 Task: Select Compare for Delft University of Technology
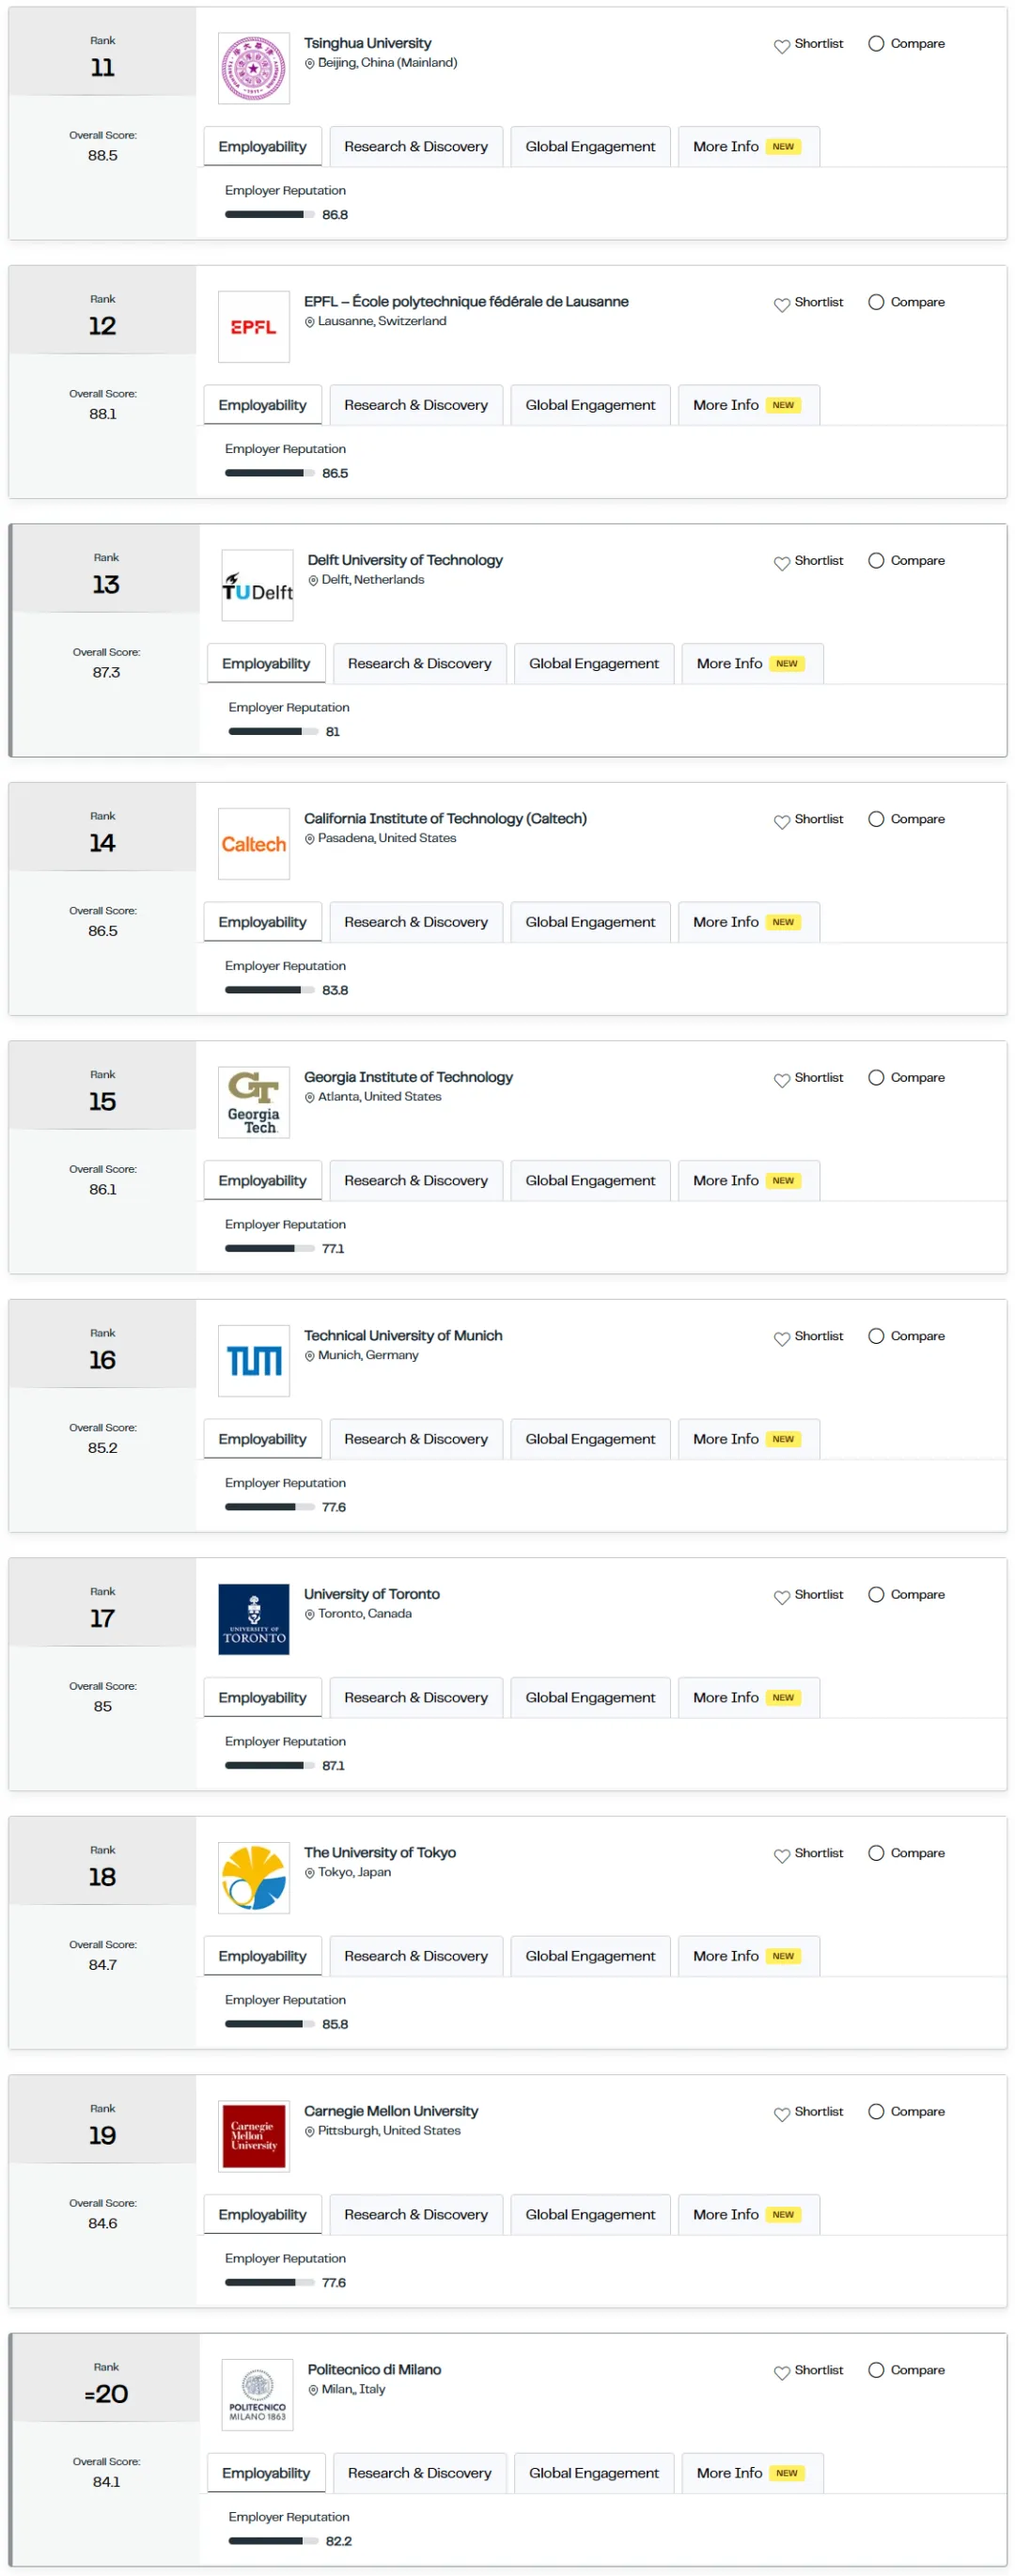(876, 561)
